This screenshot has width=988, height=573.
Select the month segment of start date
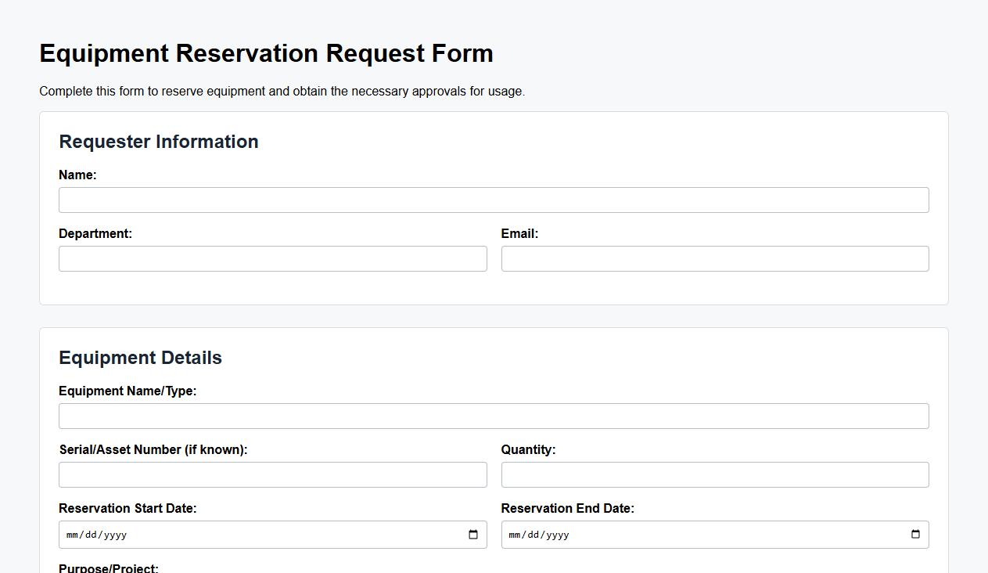click(72, 535)
